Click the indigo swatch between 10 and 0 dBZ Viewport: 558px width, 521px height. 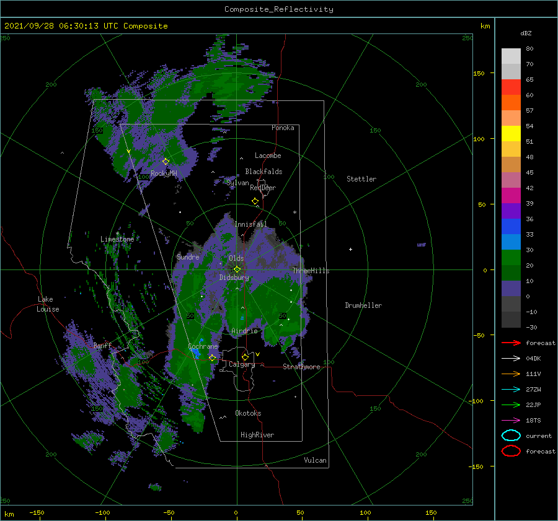click(x=511, y=289)
